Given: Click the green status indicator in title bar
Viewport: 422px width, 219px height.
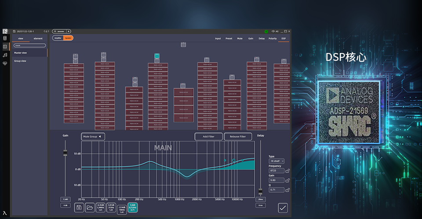Looking at the screenshot, I should point(266,32).
